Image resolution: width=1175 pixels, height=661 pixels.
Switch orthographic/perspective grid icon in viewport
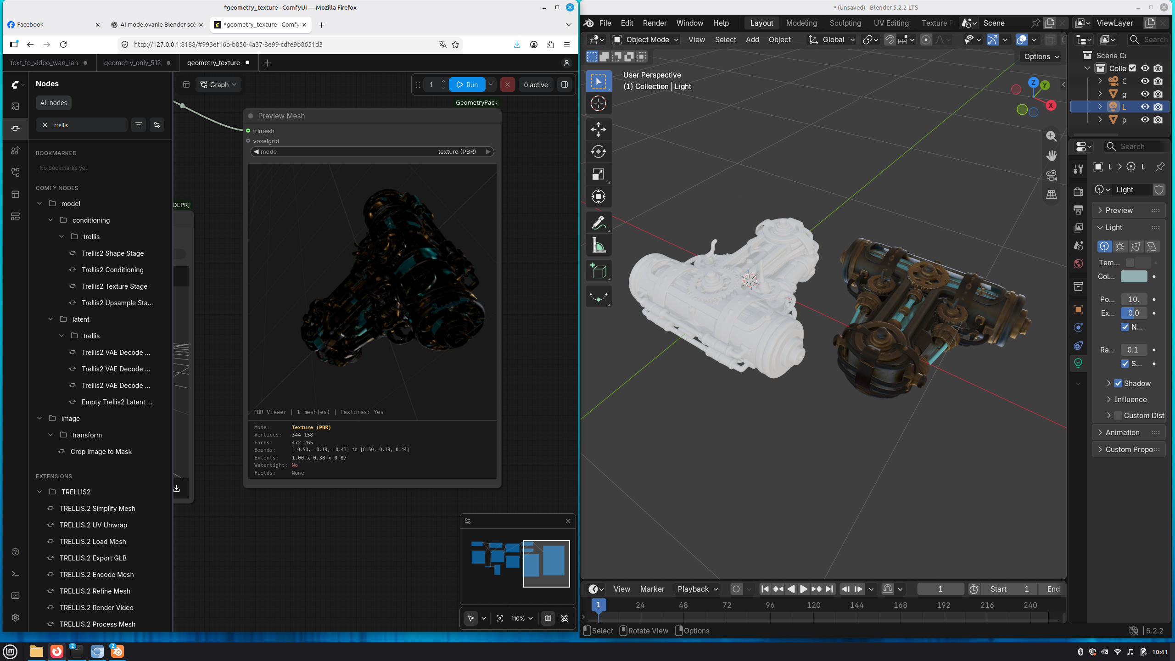pyautogui.click(x=1051, y=195)
